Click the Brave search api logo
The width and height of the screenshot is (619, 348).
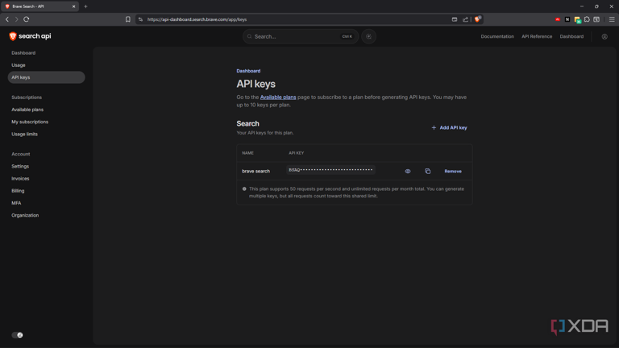(30, 36)
